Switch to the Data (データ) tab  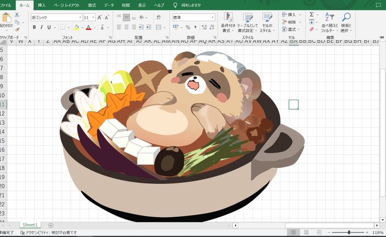click(x=109, y=5)
